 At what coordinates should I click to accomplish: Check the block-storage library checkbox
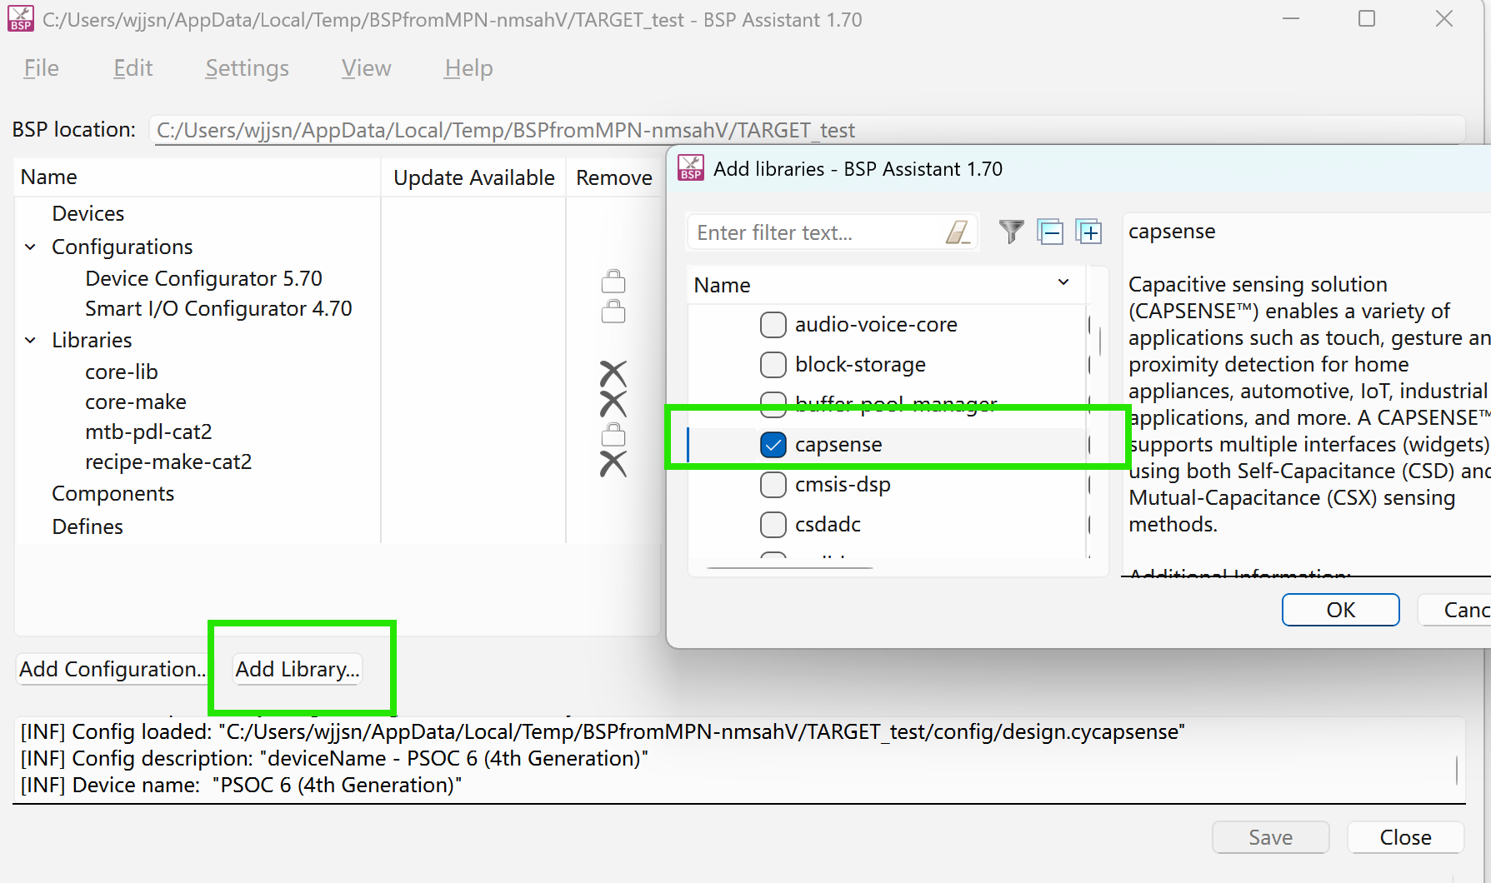(773, 365)
